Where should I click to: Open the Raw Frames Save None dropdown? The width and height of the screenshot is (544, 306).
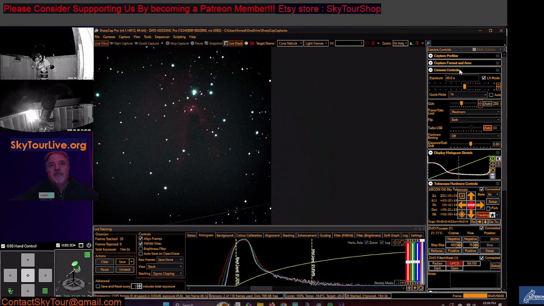click(x=170, y=260)
